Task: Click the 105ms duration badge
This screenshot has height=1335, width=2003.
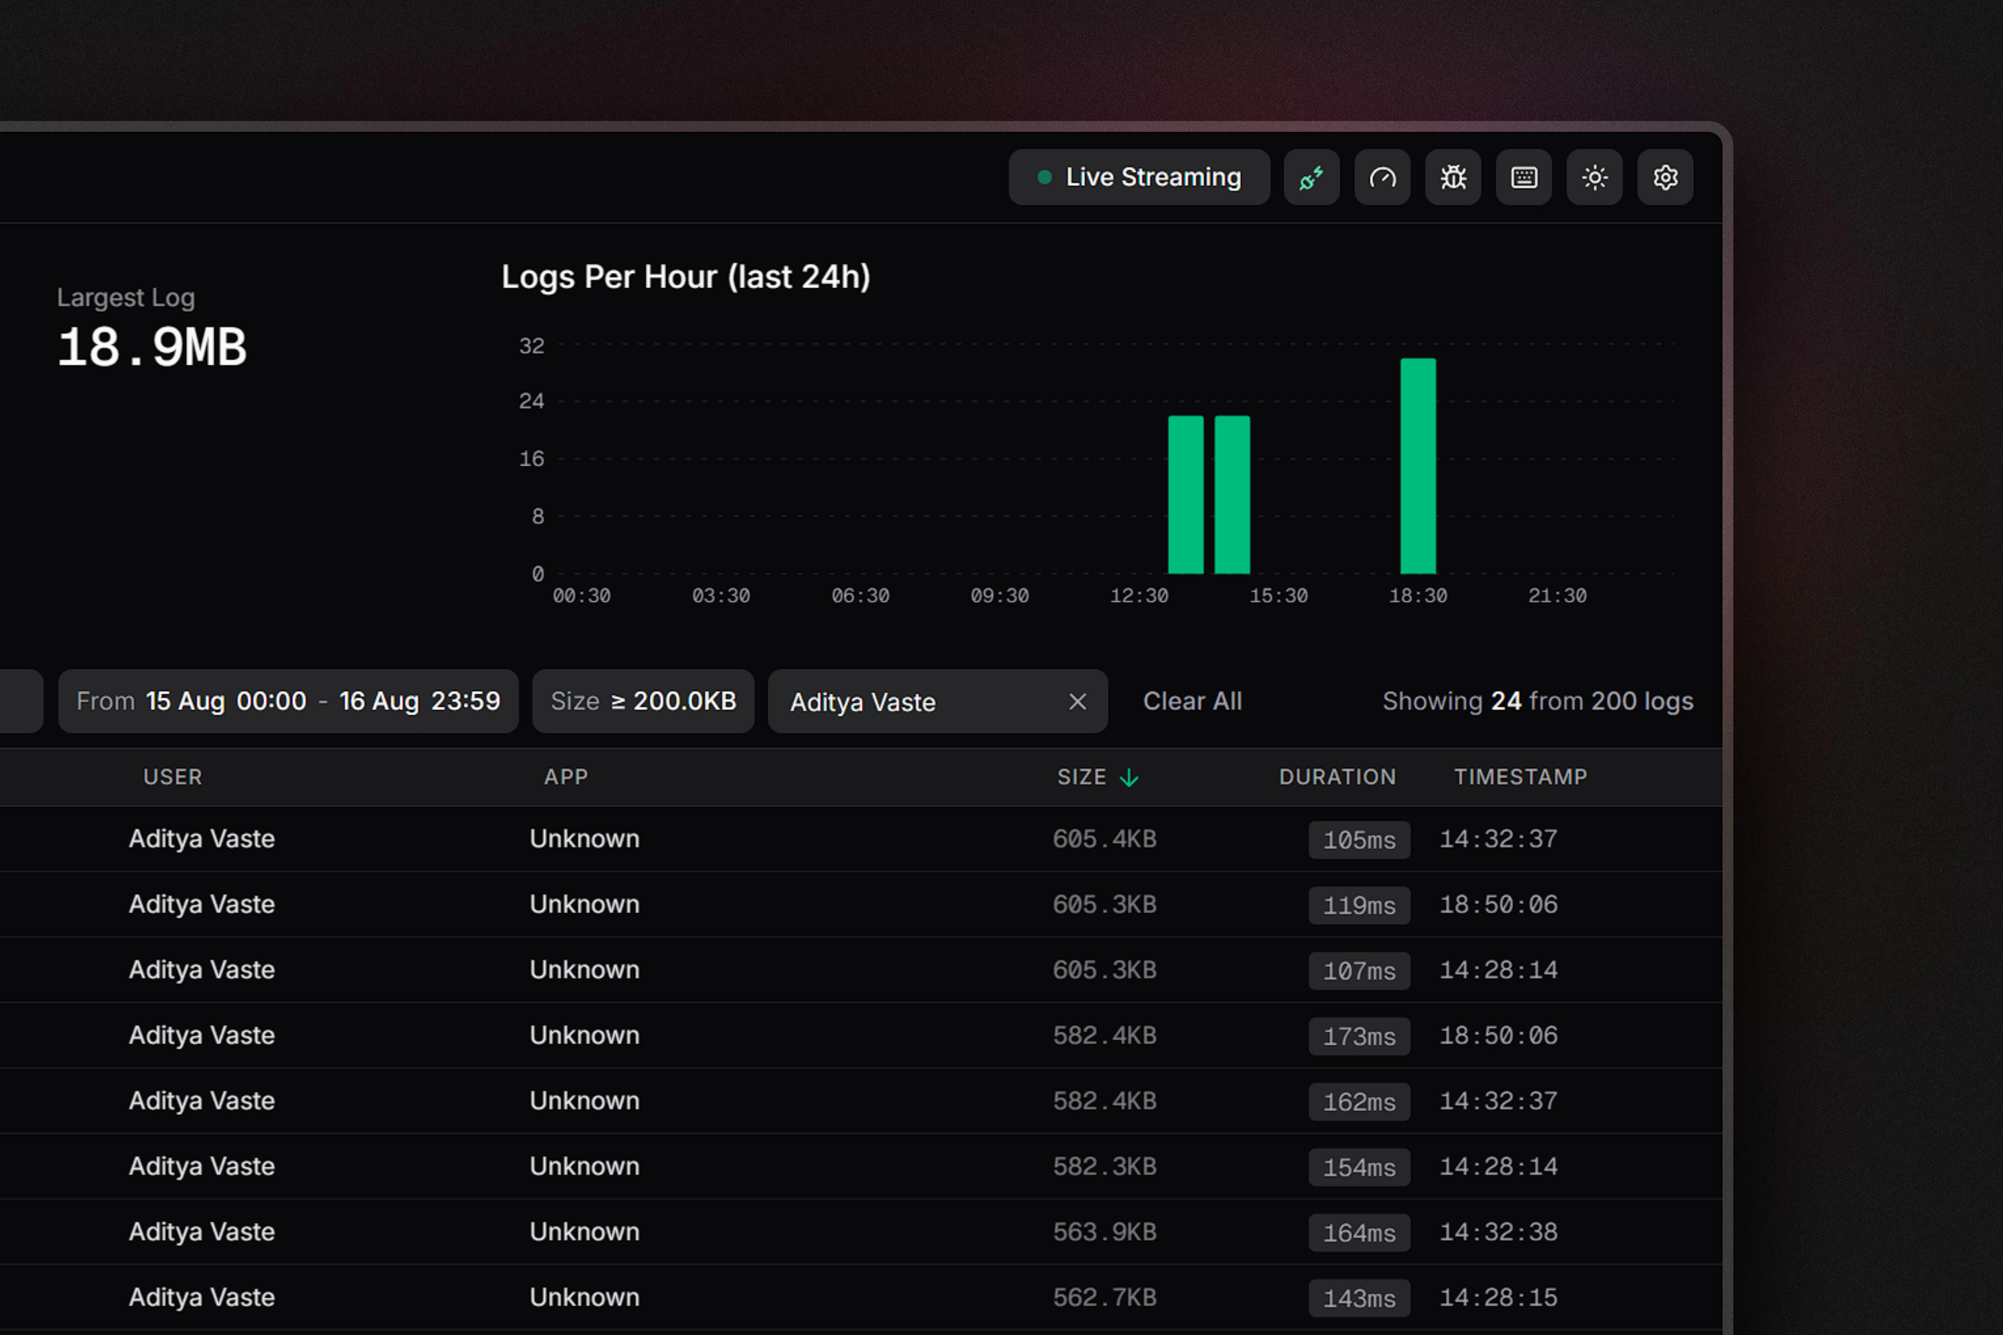Action: coord(1359,840)
